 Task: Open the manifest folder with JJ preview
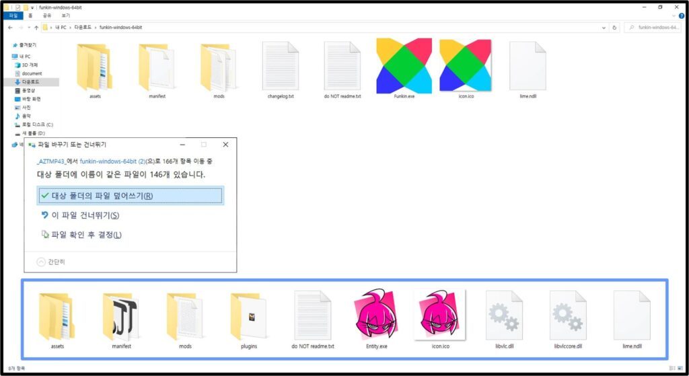coord(121,319)
